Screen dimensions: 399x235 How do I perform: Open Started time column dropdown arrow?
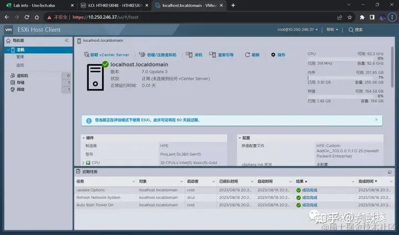click(290, 182)
